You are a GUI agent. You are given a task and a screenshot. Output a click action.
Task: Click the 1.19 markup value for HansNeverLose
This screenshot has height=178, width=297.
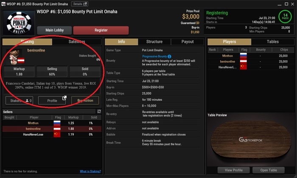(71, 134)
